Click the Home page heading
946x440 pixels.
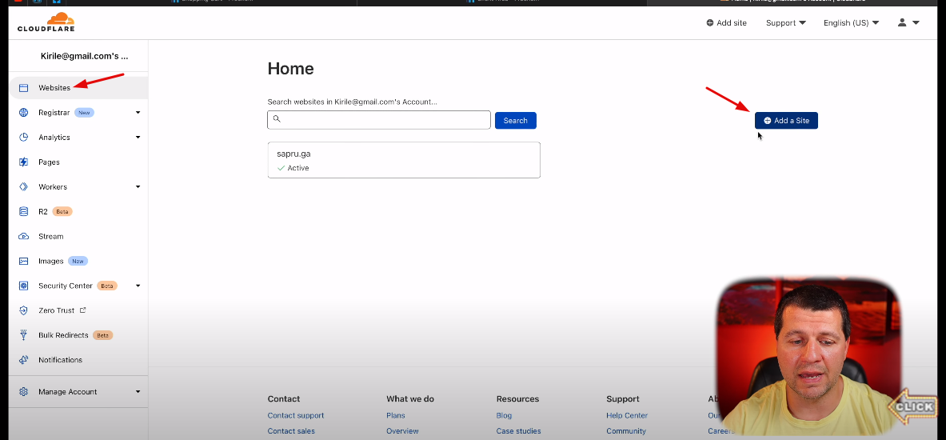click(x=291, y=69)
